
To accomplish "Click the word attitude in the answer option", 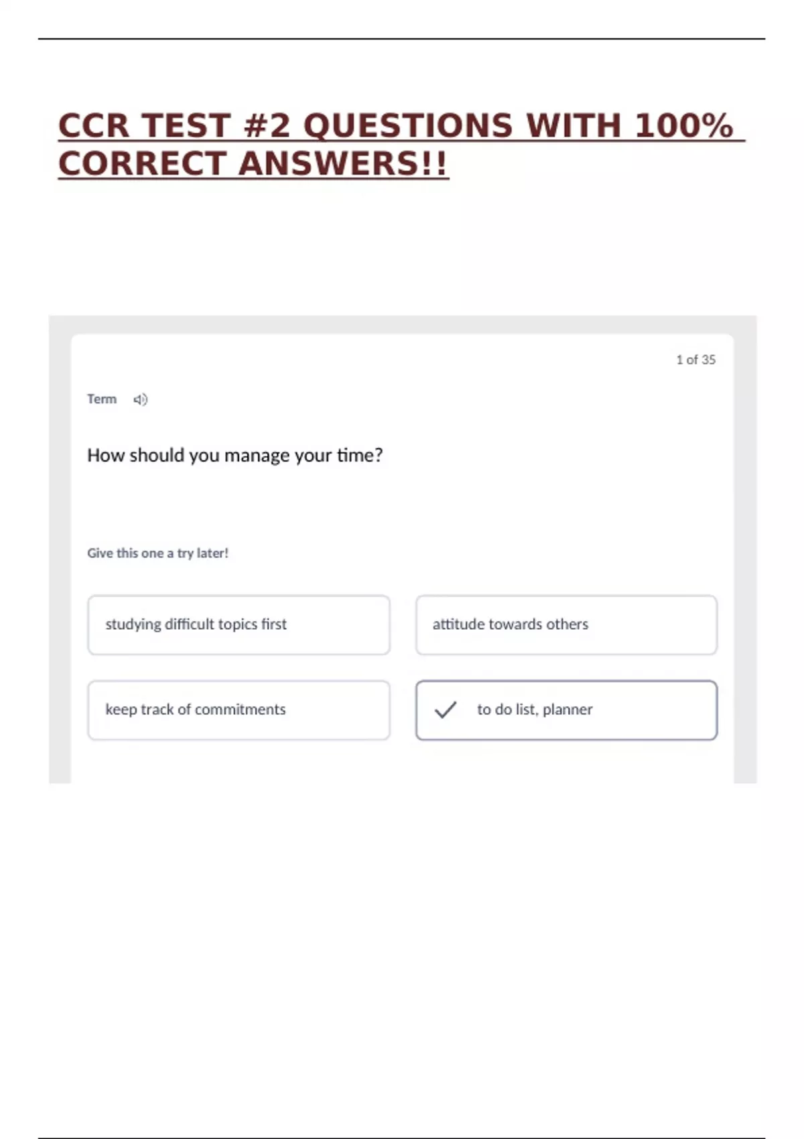I will tap(459, 624).
